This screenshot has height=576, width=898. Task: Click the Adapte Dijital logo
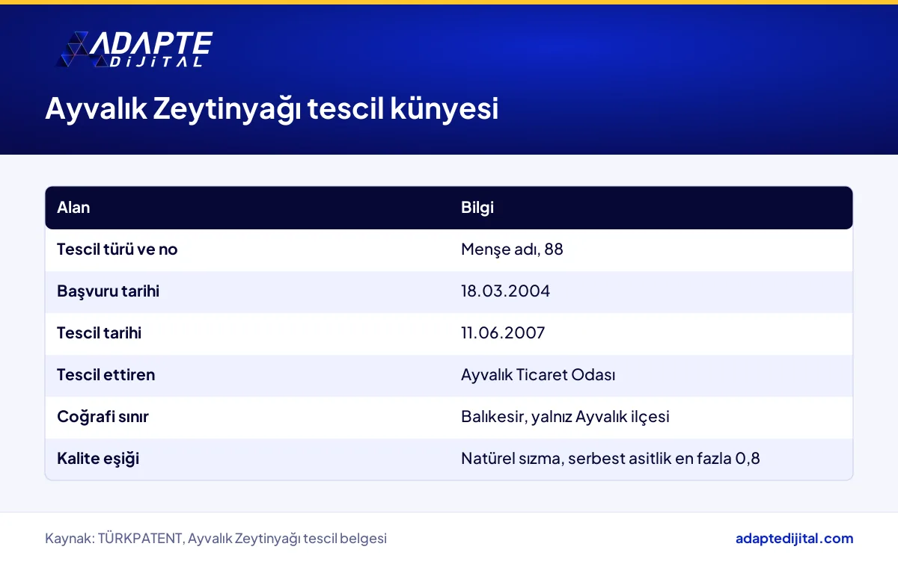[135, 50]
